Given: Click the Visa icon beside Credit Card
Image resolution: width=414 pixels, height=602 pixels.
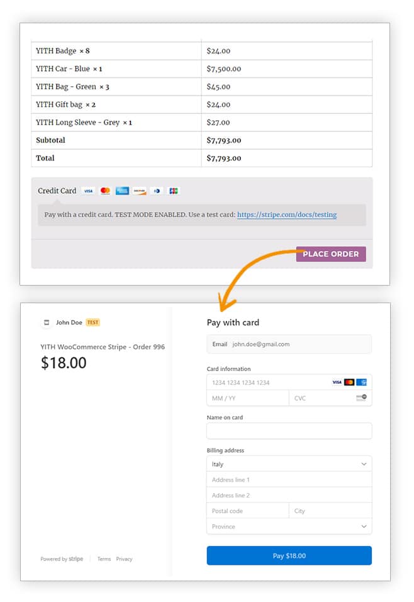Looking at the screenshot, I should click(x=88, y=191).
